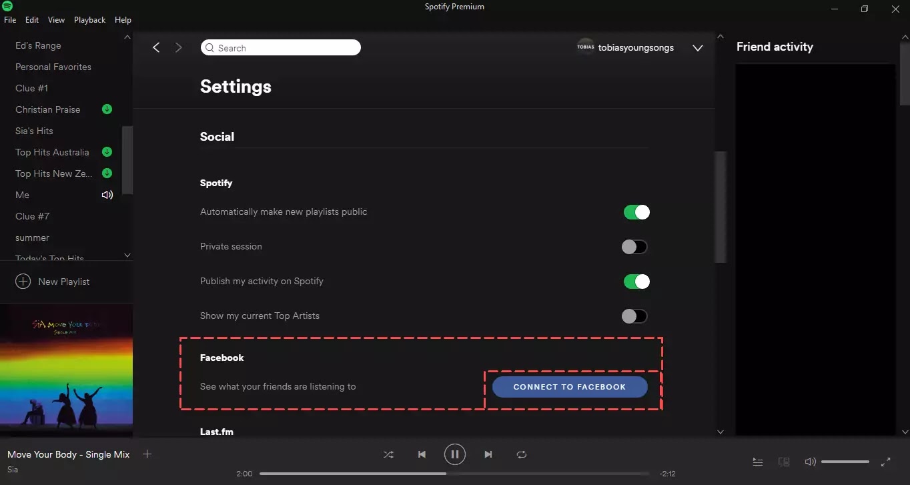Click Connect to Facebook button

[x=570, y=387]
